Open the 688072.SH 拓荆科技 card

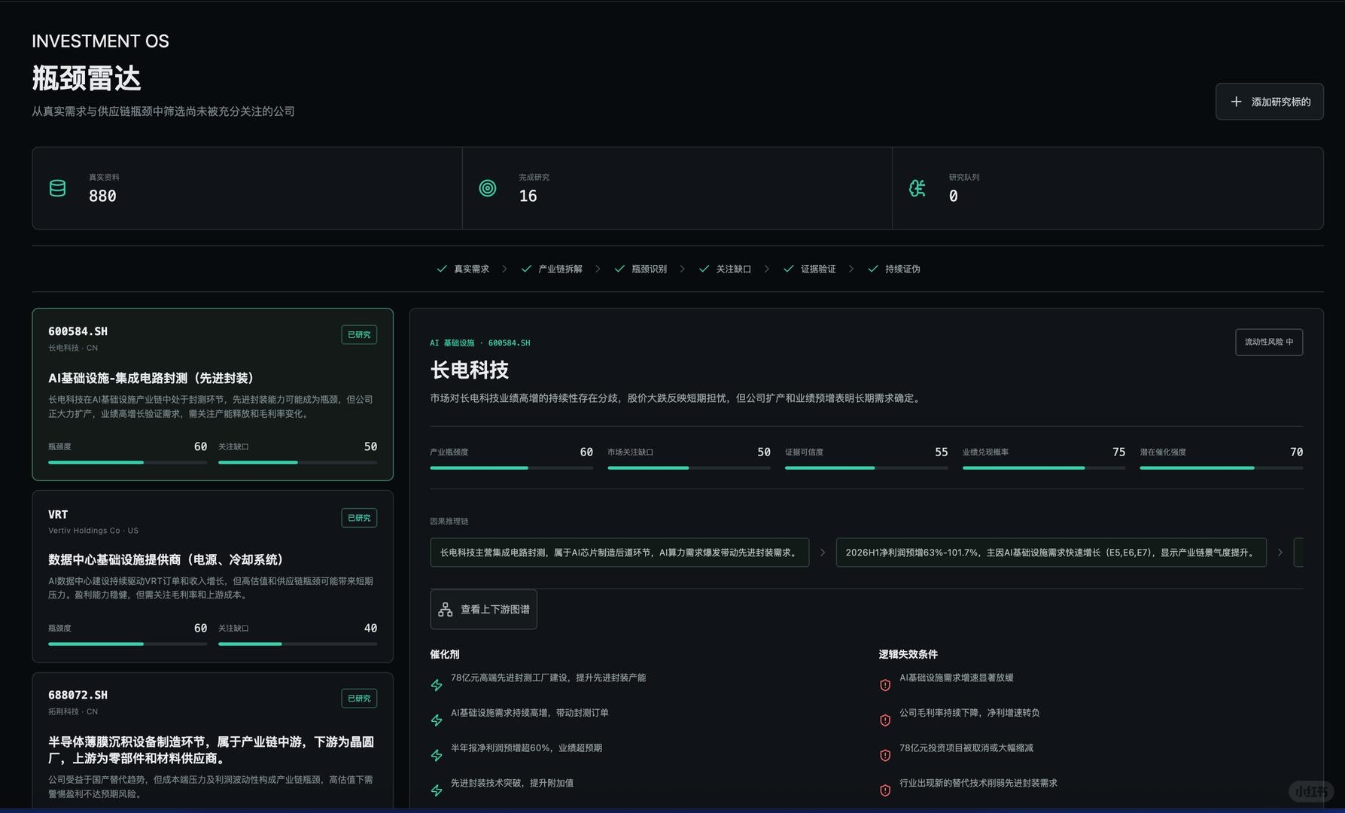point(212,741)
